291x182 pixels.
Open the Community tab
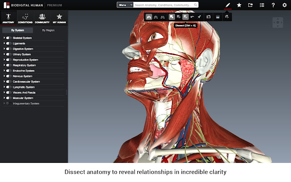point(42,18)
